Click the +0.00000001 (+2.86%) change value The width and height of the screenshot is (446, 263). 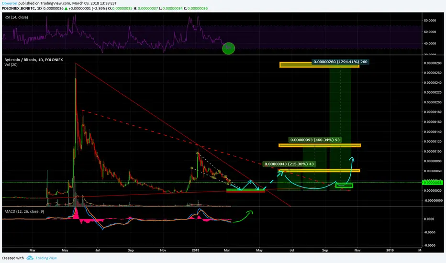[x=88, y=8]
